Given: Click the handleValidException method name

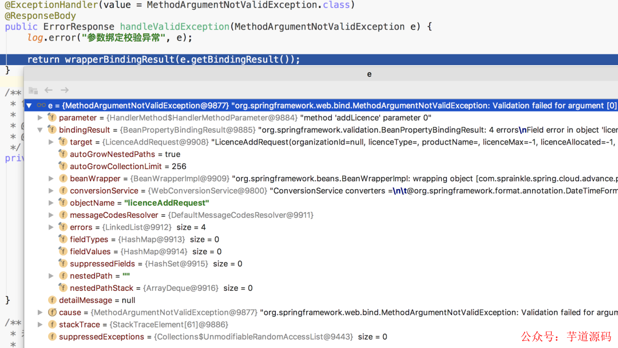Looking at the screenshot, I should point(175,27).
